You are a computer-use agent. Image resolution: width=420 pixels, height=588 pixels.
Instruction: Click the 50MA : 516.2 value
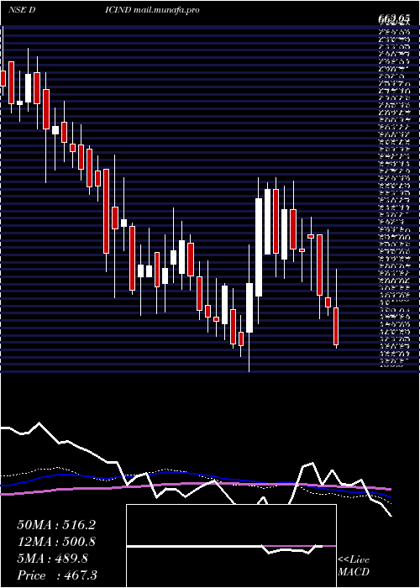click(x=55, y=525)
